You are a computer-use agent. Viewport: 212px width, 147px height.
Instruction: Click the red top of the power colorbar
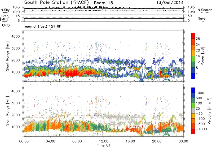(193, 36)
